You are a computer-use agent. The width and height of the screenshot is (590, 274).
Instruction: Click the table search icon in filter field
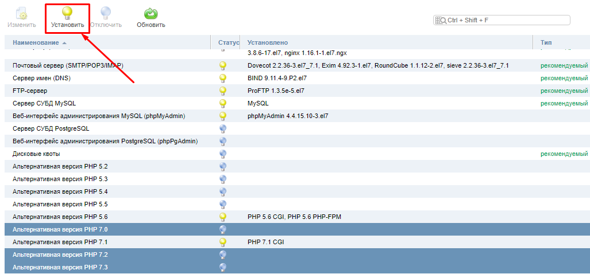pos(441,20)
